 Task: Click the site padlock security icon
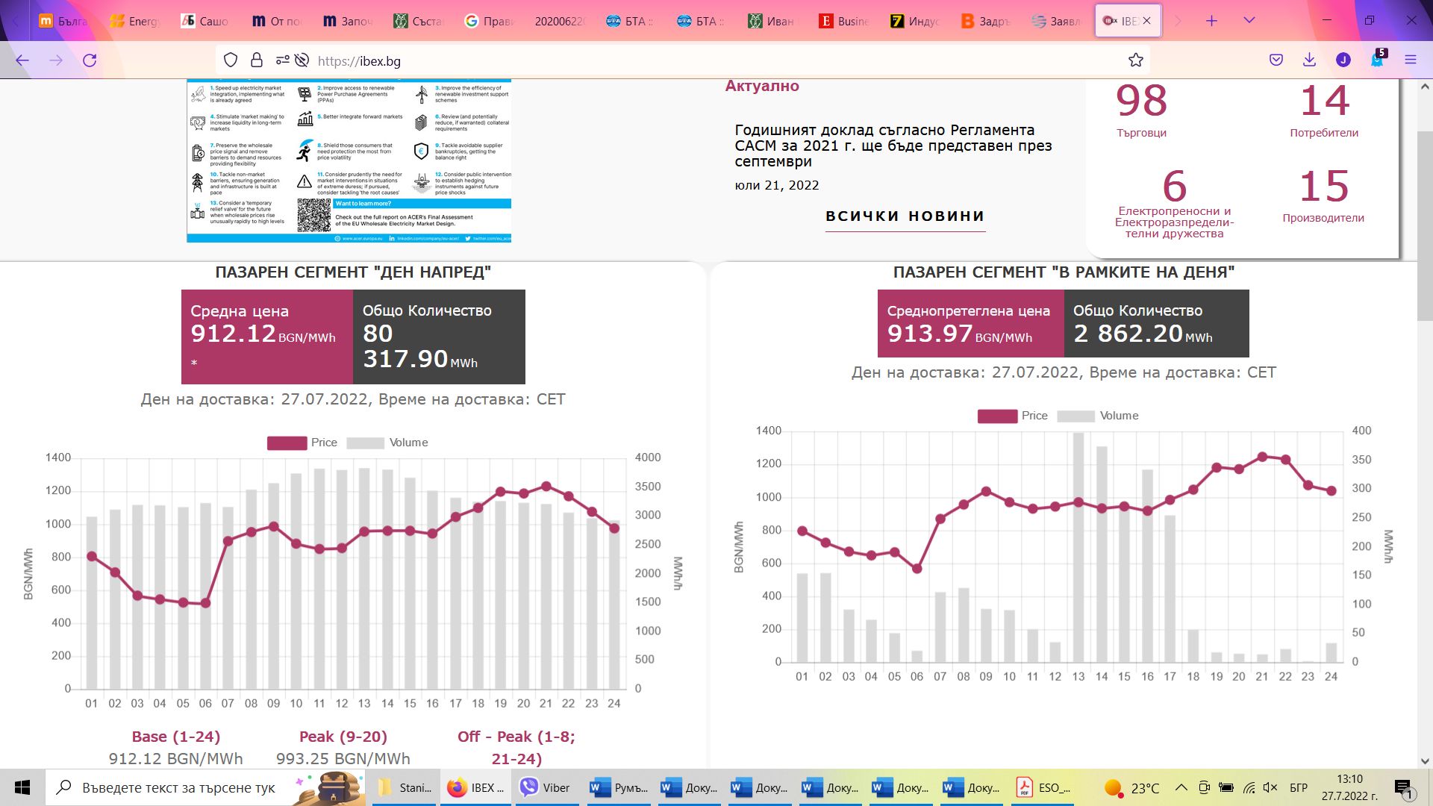pos(256,60)
